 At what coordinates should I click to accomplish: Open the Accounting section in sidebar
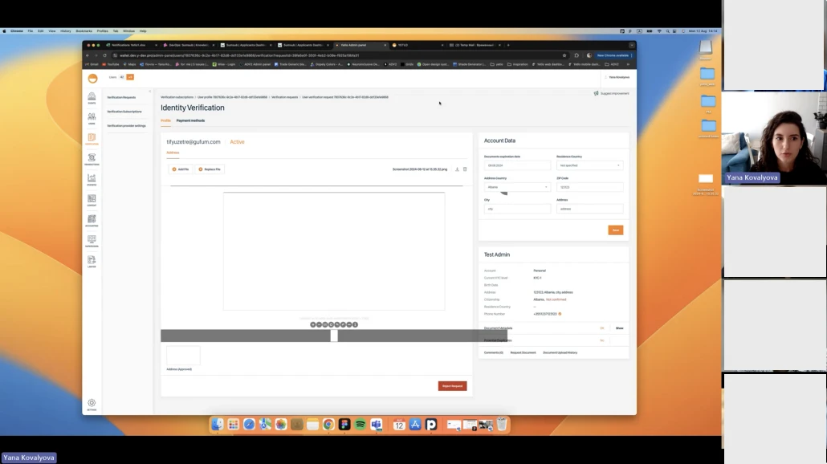coord(92,221)
